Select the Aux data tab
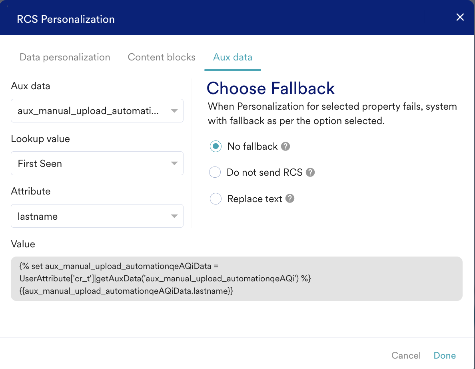 233,57
